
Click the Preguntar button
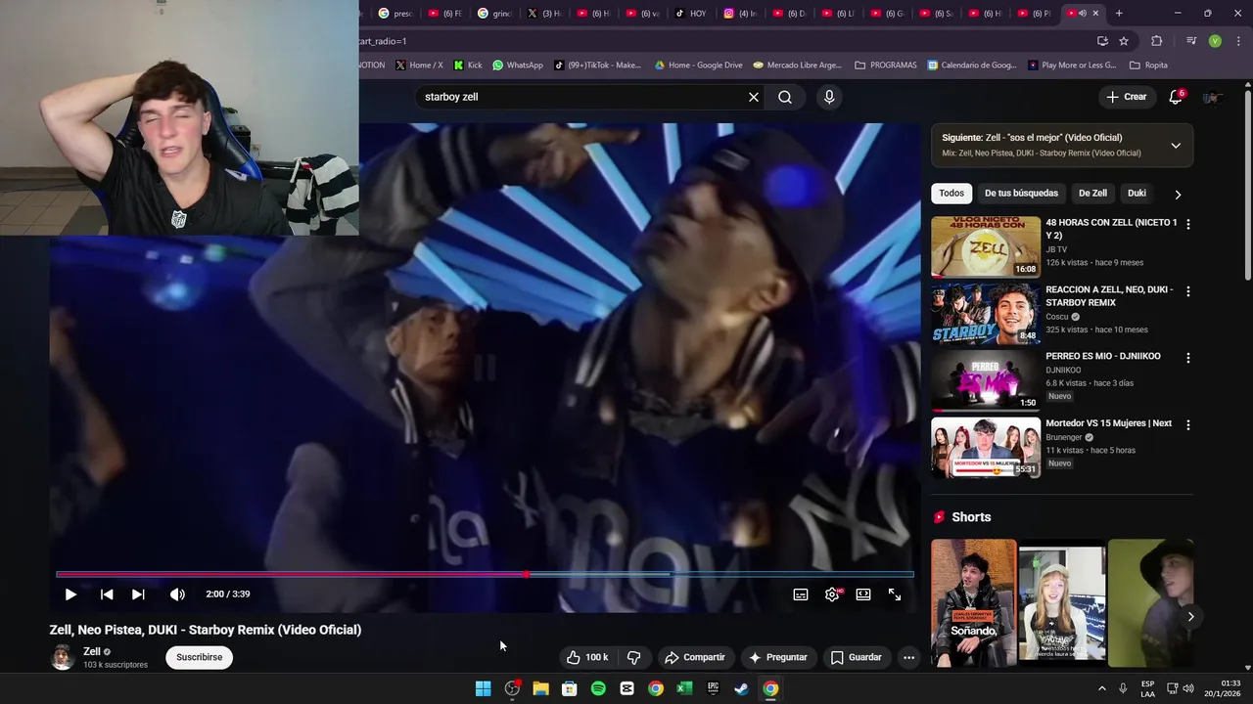tap(778, 657)
